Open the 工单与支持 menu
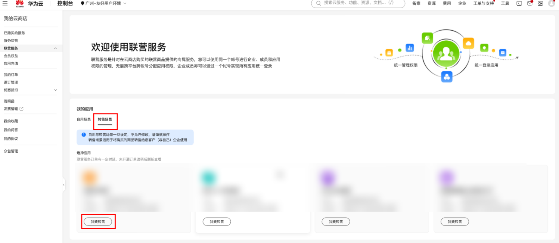The width and height of the screenshot is (559, 243). [484, 4]
